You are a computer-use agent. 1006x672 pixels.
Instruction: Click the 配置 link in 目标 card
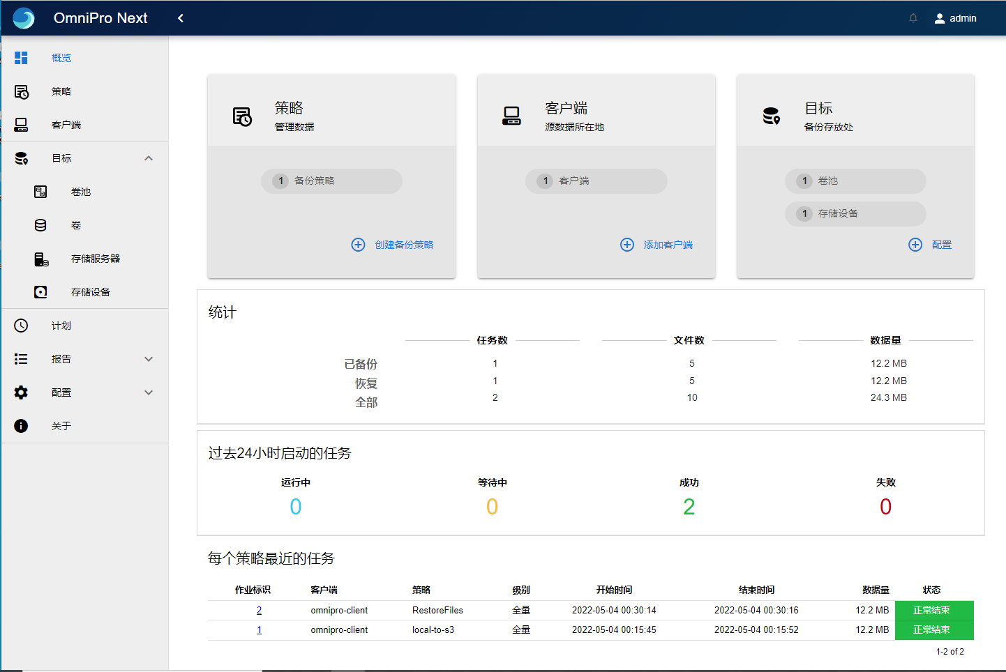pos(941,245)
